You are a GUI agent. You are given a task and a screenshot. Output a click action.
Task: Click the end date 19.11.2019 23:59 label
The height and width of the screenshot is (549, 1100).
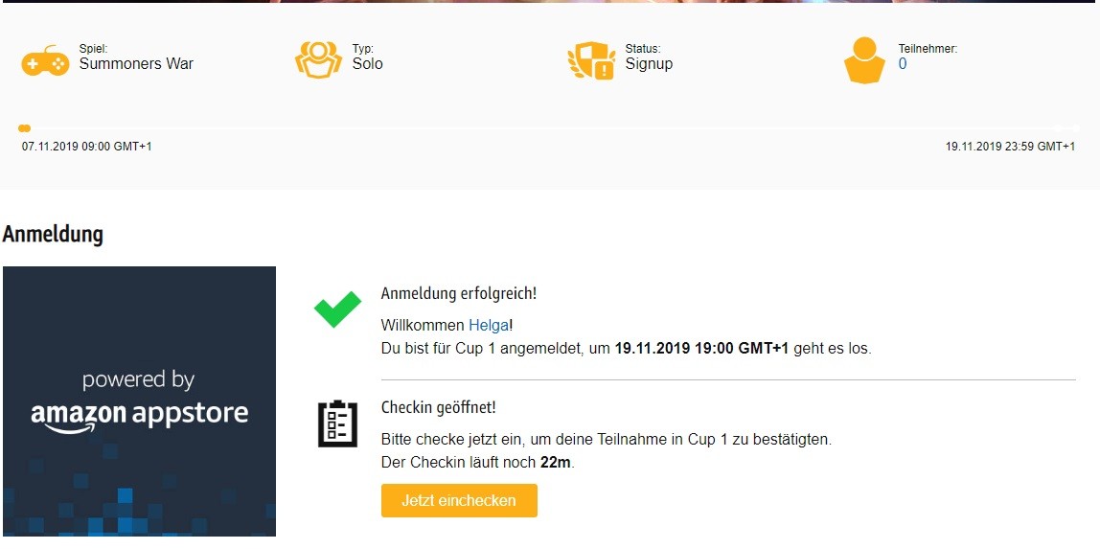pos(1010,147)
